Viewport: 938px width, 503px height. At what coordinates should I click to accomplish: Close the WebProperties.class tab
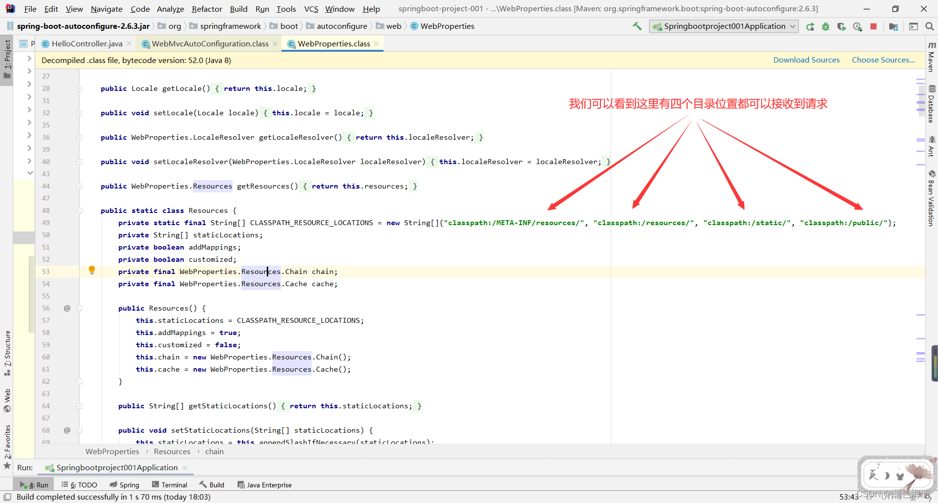coord(376,43)
